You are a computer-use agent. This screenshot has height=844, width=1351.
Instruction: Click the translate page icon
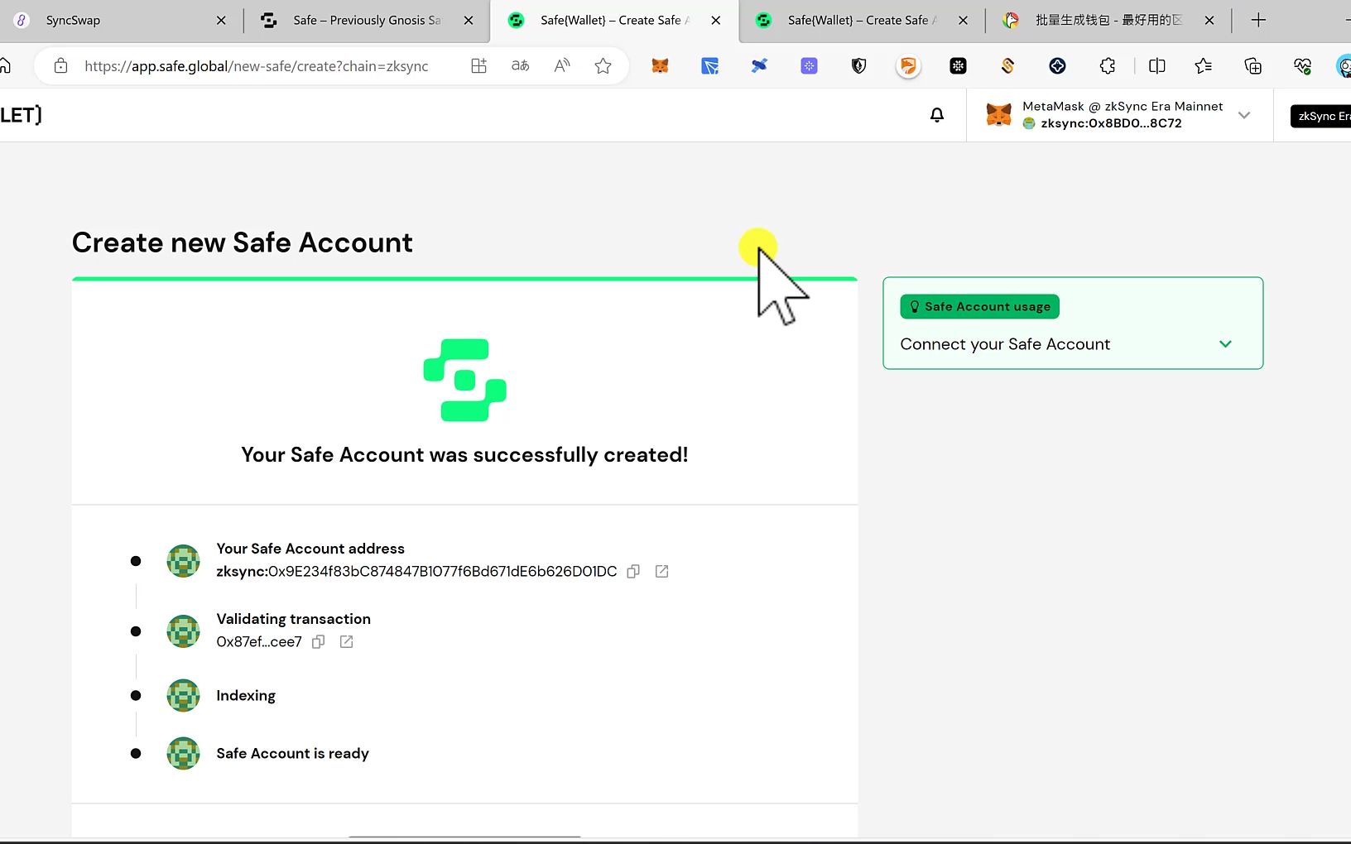tap(520, 66)
